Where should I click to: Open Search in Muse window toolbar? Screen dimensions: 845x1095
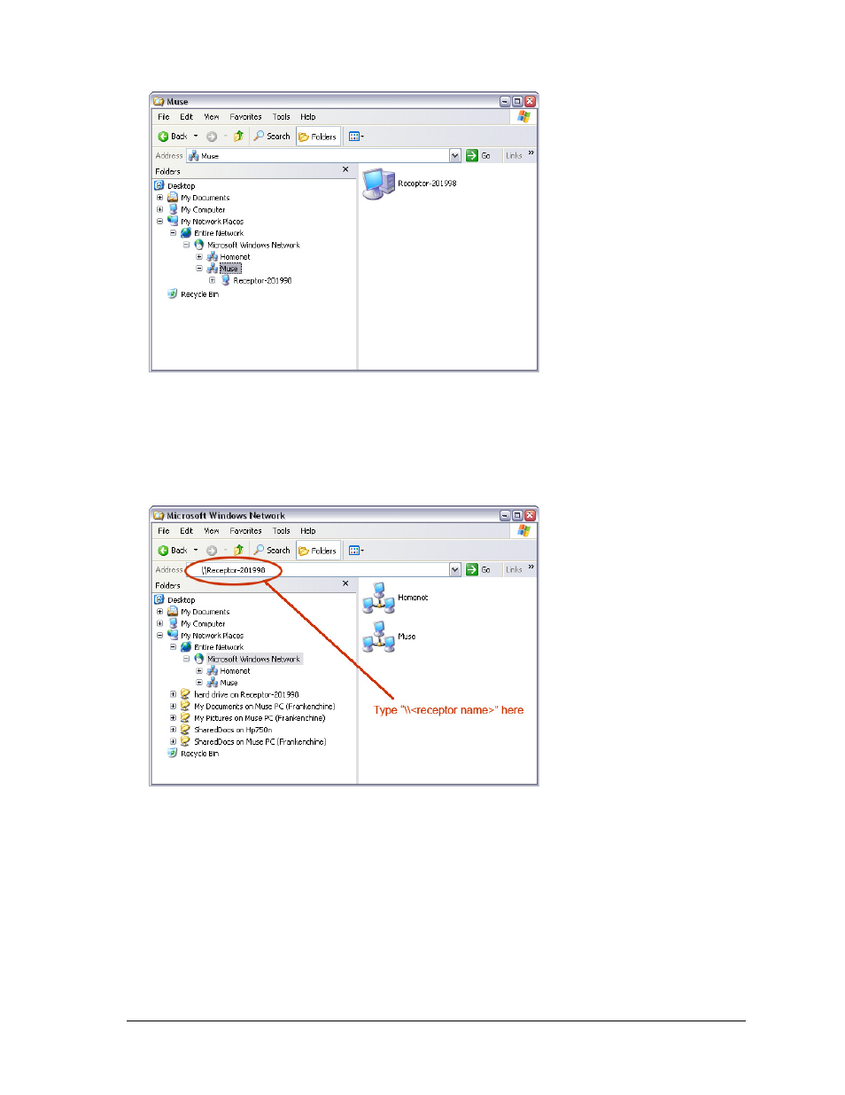272,137
